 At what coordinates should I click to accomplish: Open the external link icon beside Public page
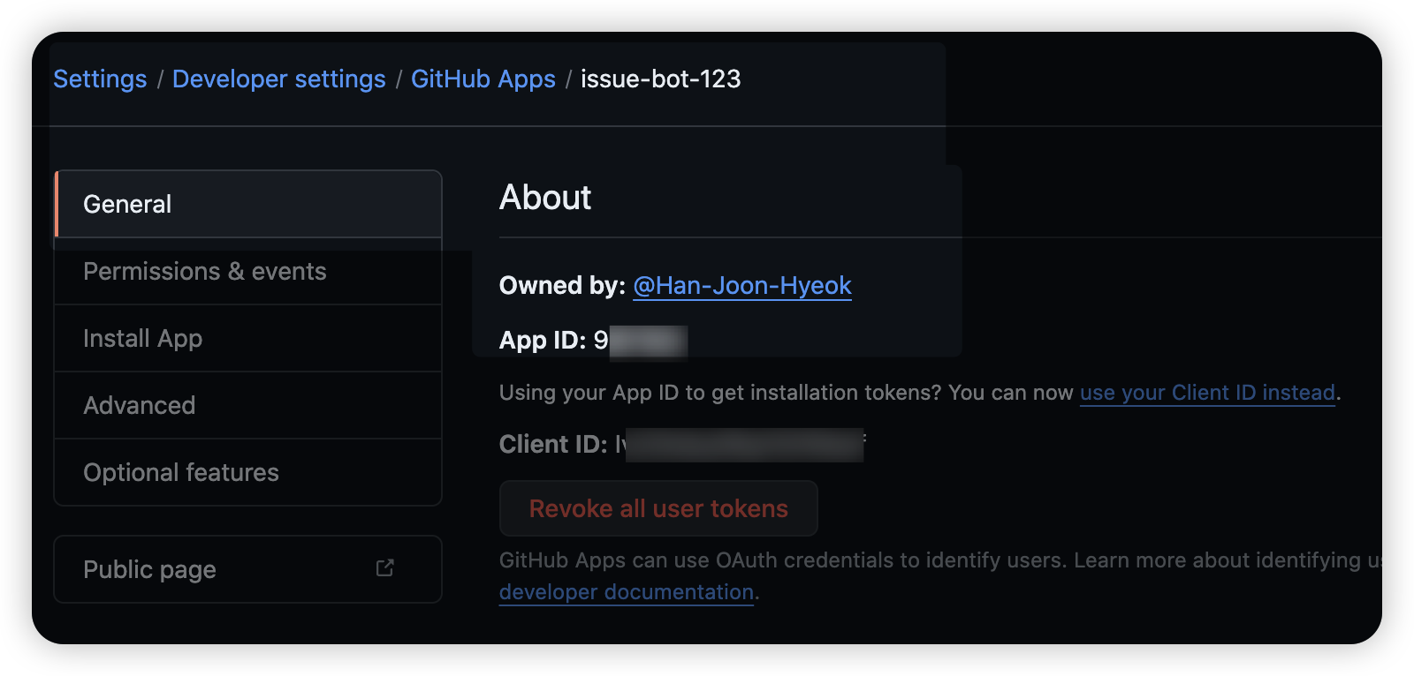pos(384,568)
